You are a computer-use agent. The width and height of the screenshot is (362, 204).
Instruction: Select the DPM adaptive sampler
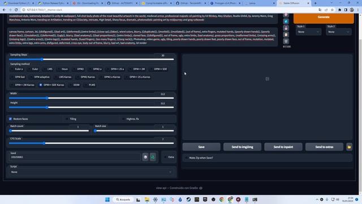(40, 77)
